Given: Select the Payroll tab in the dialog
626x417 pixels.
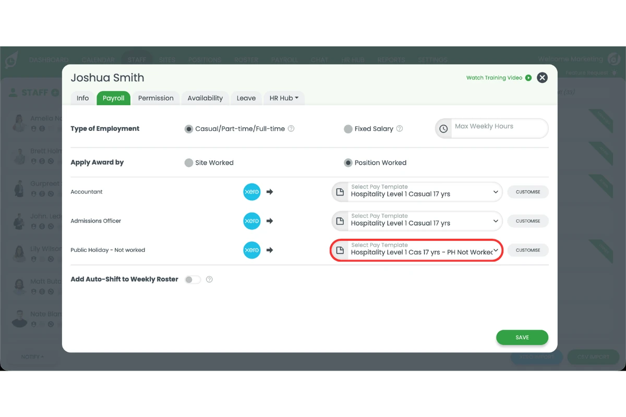Looking at the screenshot, I should tap(114, 98).
